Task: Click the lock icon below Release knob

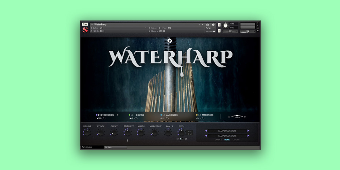Action: (128, 140)
